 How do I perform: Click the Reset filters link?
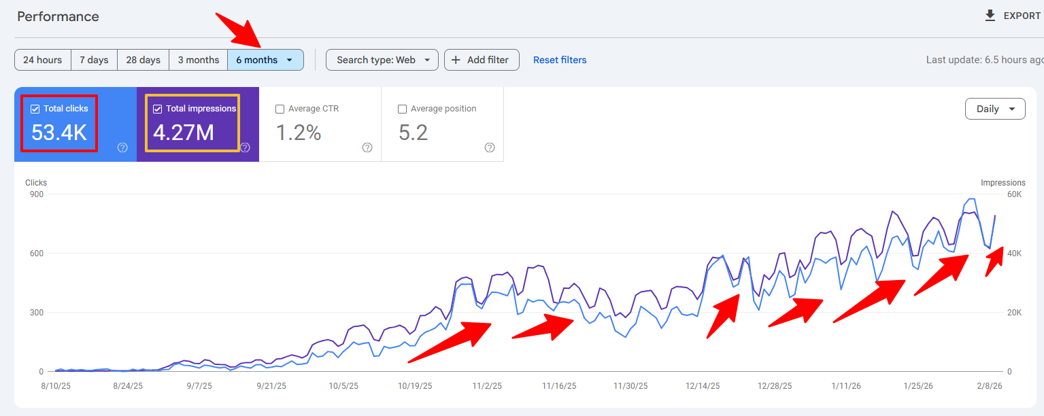pos(559,60)
